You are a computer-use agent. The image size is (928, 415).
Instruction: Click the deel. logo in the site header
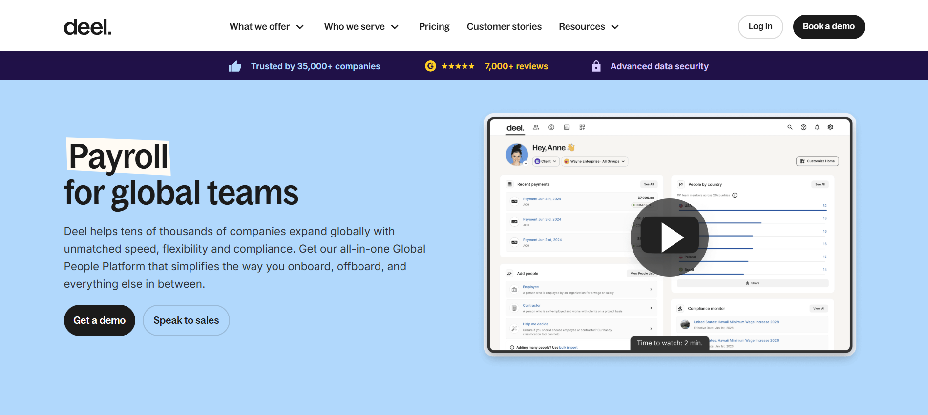point(88,27)
